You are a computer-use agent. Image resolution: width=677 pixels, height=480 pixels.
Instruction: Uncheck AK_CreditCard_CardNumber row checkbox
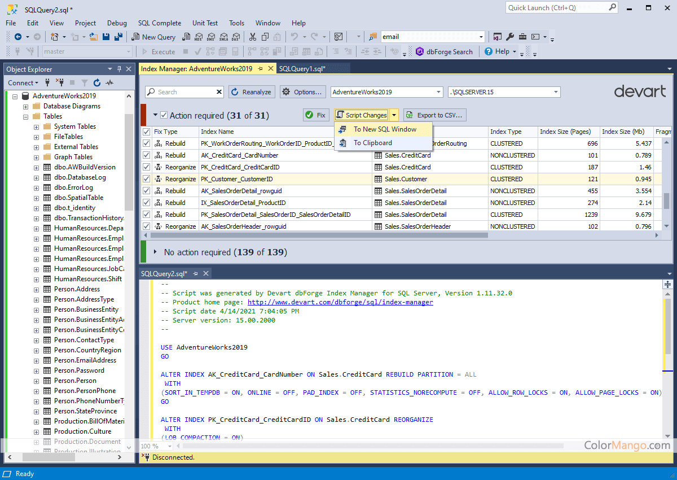coord(147,155)
